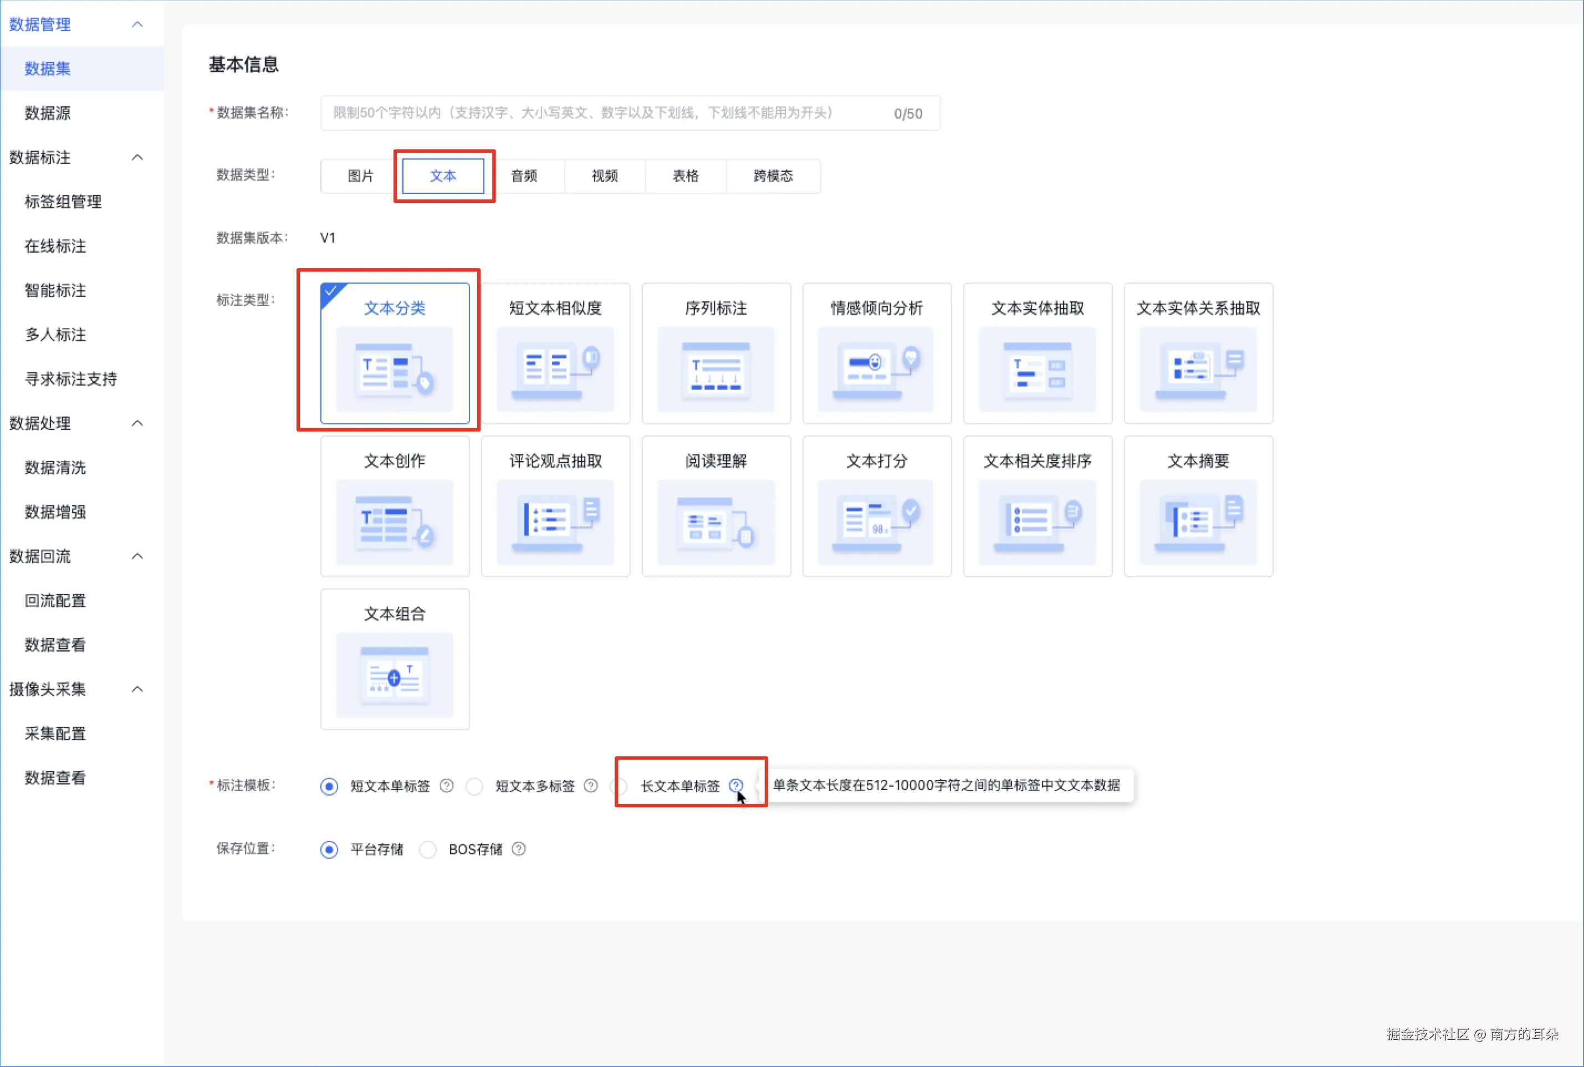The width and height of the screenshot is (1584, 1067).
Task: Collapse the 数据处理 sidebar section
Action: (137, 423)
